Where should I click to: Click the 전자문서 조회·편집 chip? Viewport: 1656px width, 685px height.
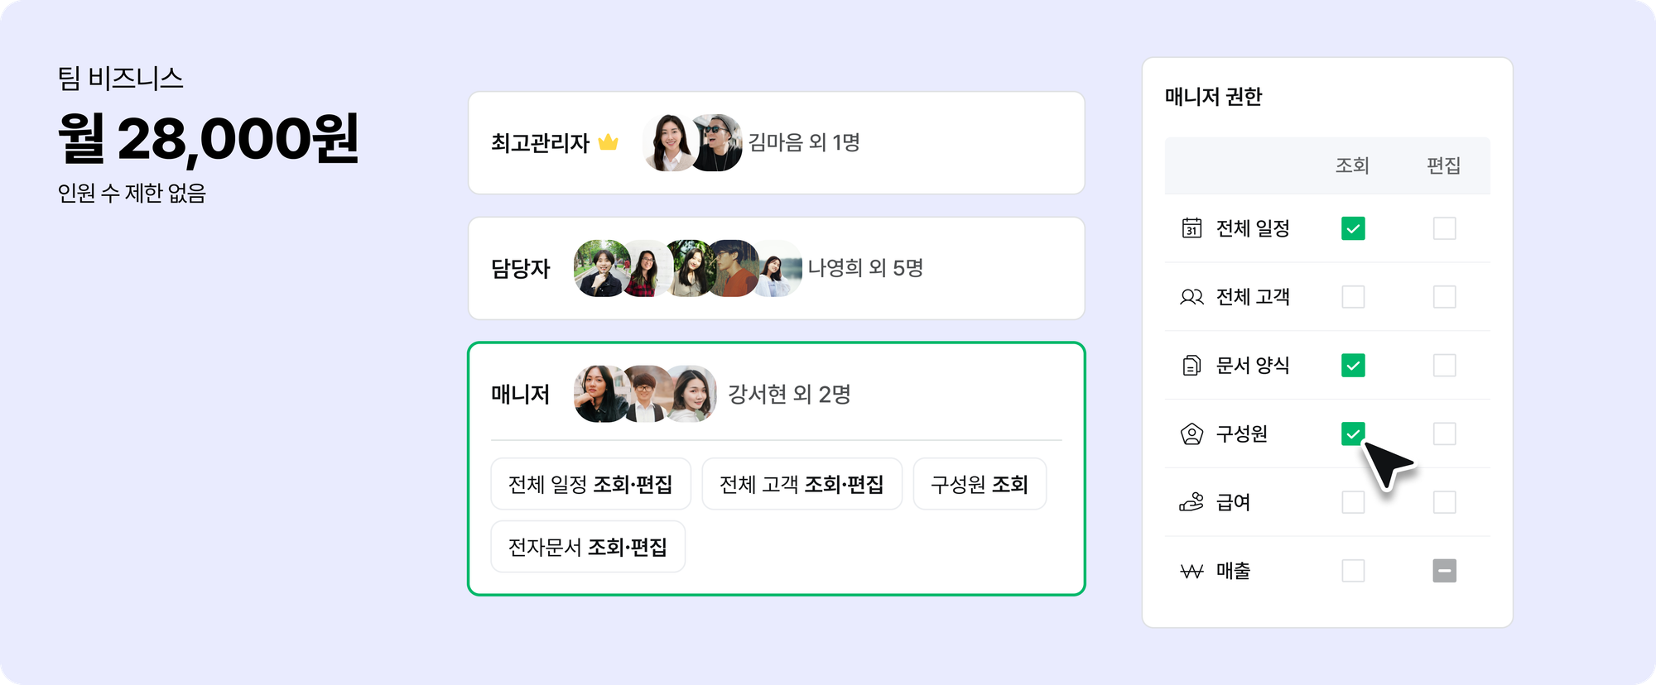pos(588,547)
